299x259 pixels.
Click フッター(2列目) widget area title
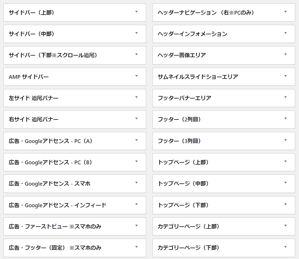coord(179,119)
